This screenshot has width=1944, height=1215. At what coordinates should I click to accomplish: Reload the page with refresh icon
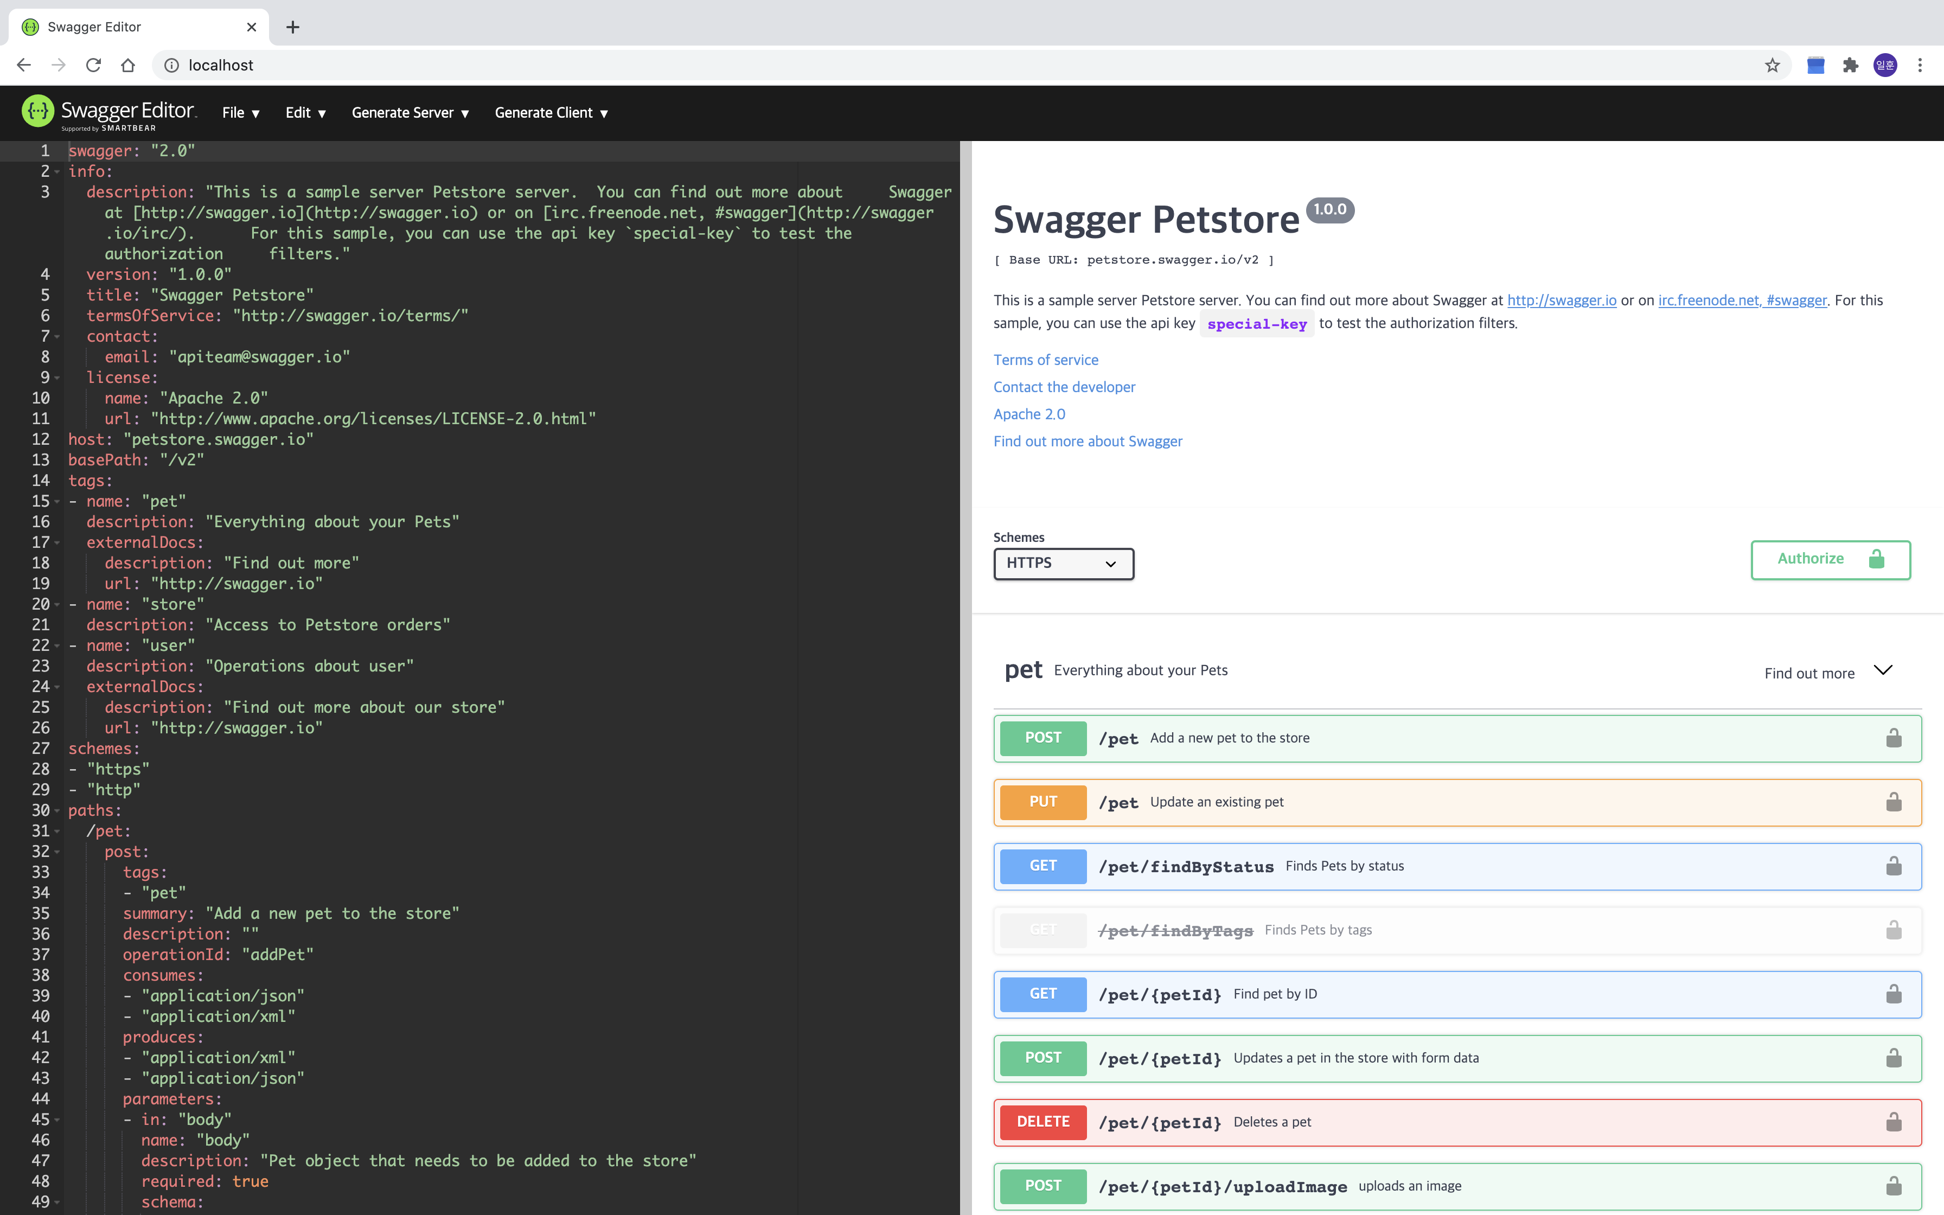pyautogui.click(x=93, y=65)
